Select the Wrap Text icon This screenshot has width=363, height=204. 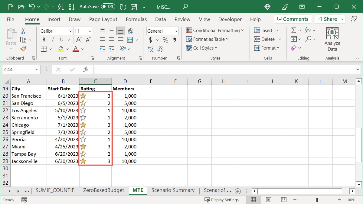tap(130, 31)
